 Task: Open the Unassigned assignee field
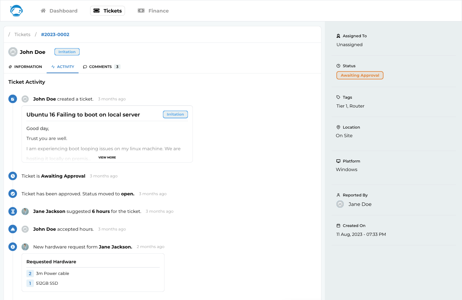(x=349, y=45)
